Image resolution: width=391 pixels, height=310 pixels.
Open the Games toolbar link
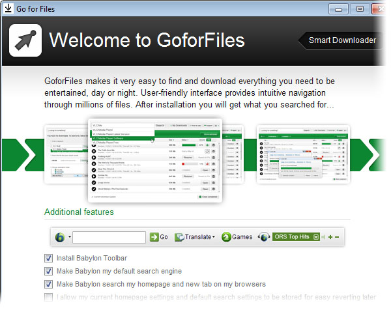pos(242,237)
